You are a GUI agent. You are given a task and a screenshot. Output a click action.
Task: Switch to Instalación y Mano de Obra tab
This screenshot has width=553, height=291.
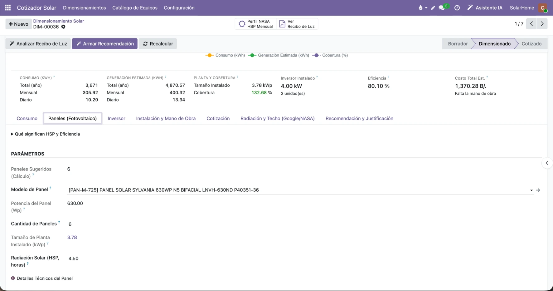[166, 118]
